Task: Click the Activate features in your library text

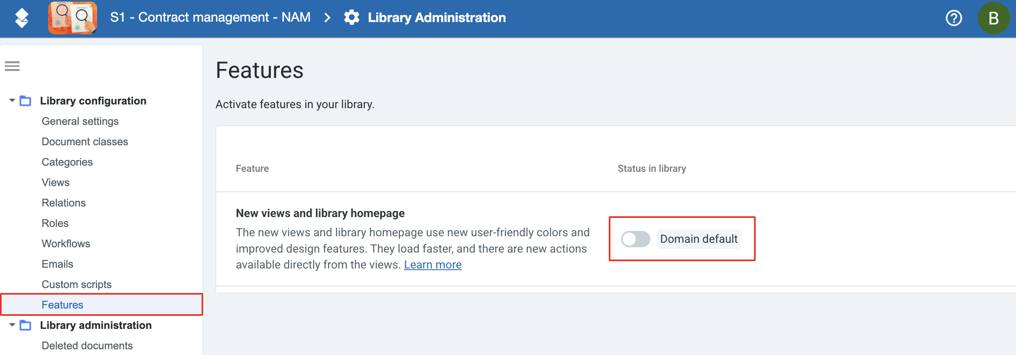Action: (295, 104)
